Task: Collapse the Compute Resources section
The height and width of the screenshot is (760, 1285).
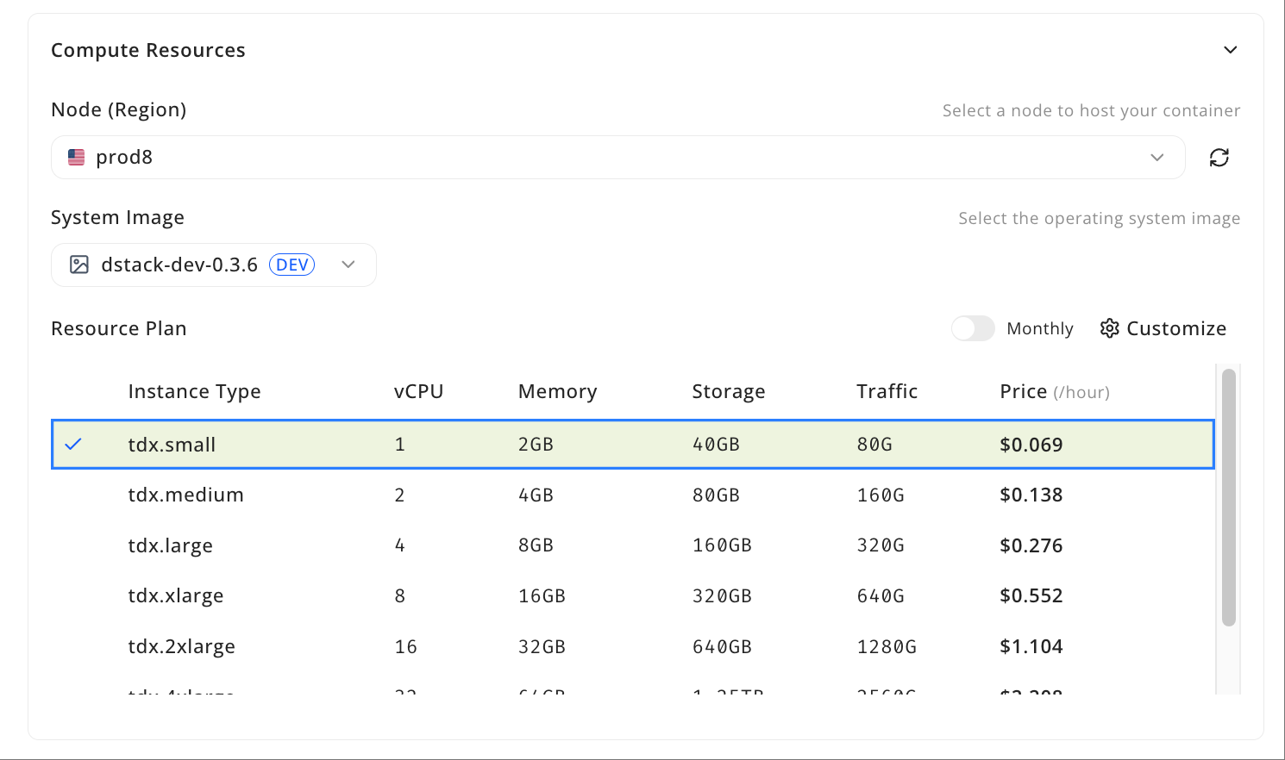Action: 1231,49
